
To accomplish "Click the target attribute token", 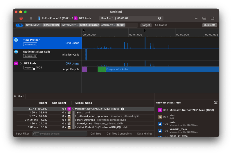I will pos(121,25).
